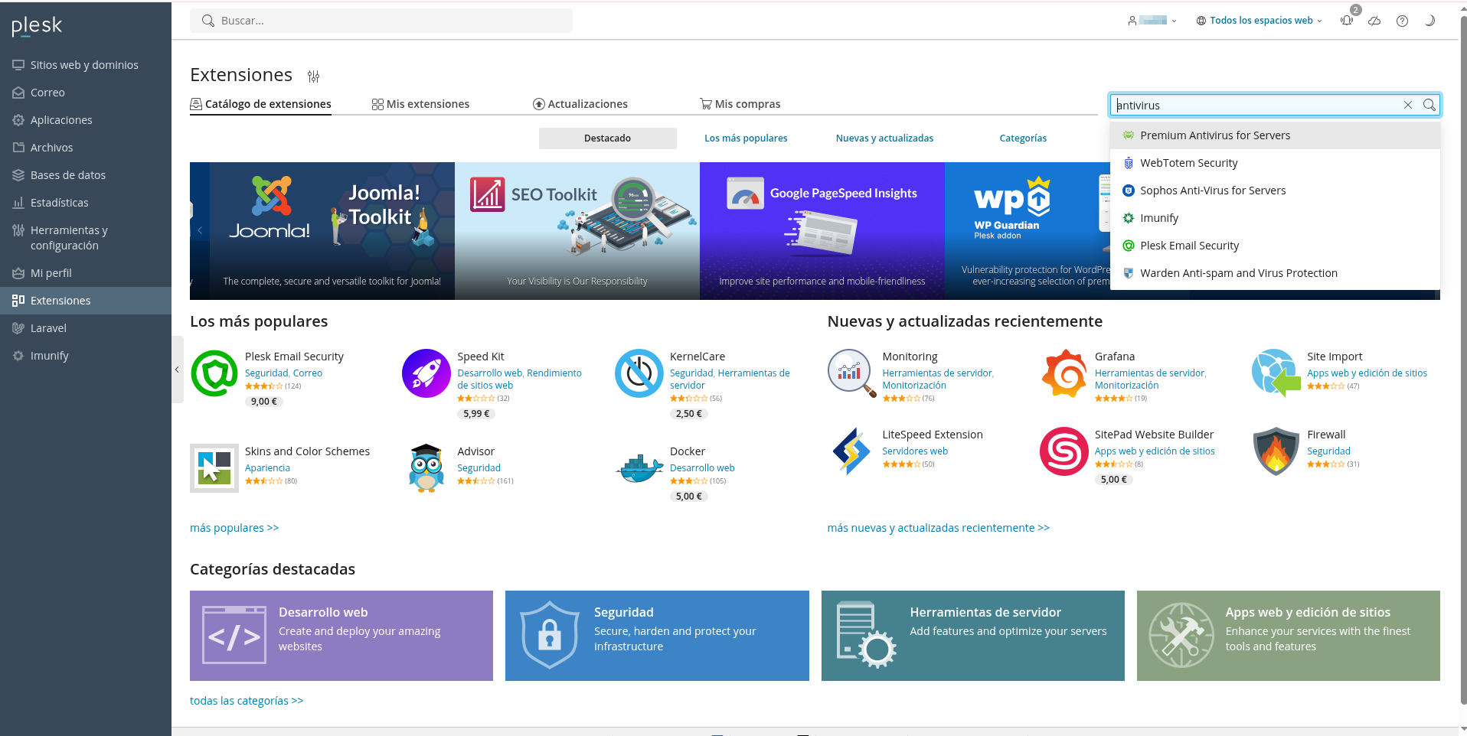The width and height of the screenshot is (1467, 736).
Task: Open the user account menu
Action: pos(1152,21)
